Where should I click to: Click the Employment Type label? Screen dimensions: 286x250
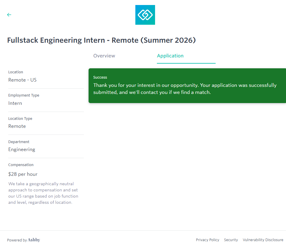click(x=24, y=95)
